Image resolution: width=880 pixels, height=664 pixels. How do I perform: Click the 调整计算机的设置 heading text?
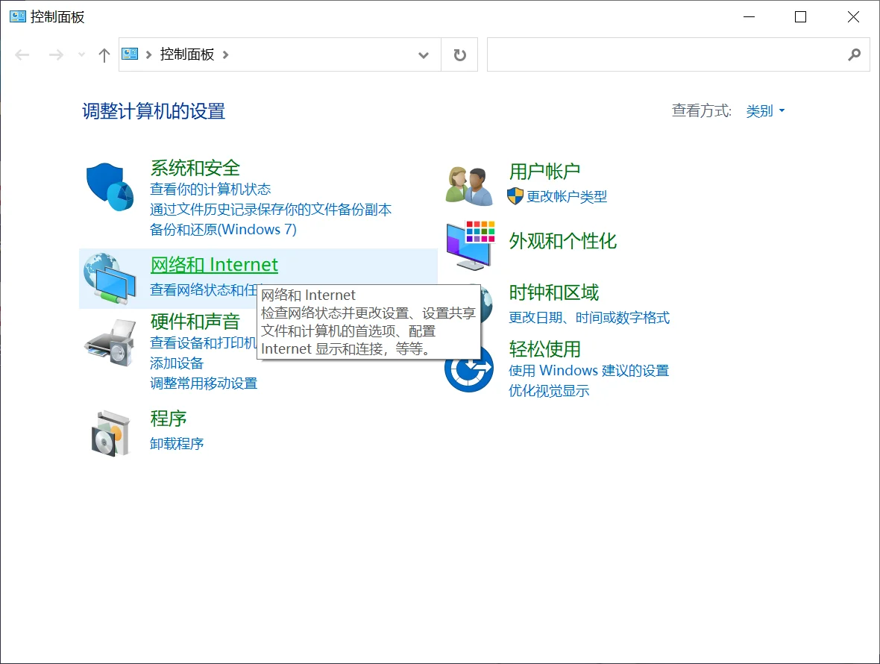coord(154,111)
